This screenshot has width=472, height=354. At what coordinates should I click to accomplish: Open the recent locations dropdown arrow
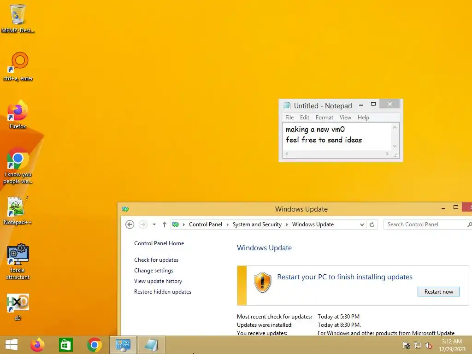(154, 224)
